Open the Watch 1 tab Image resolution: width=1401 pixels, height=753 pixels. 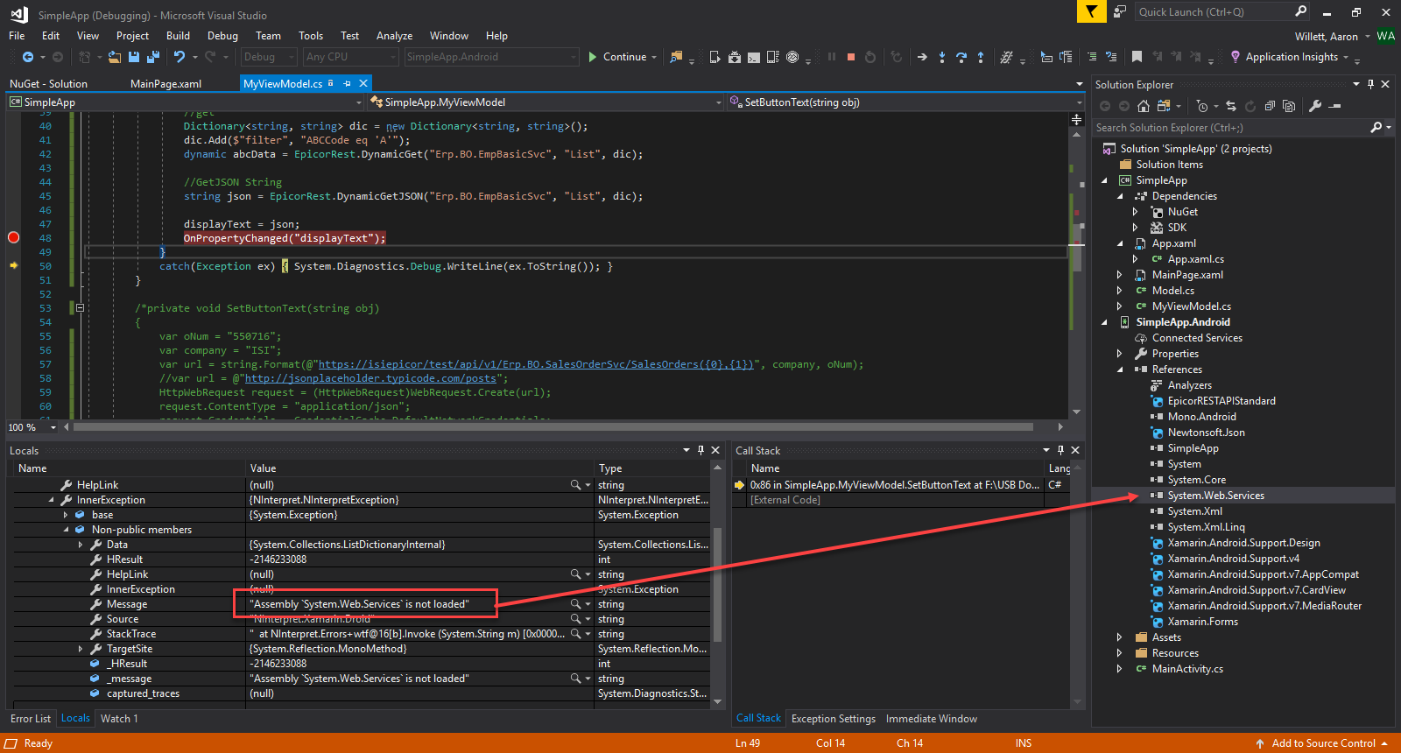click(119, 719)
